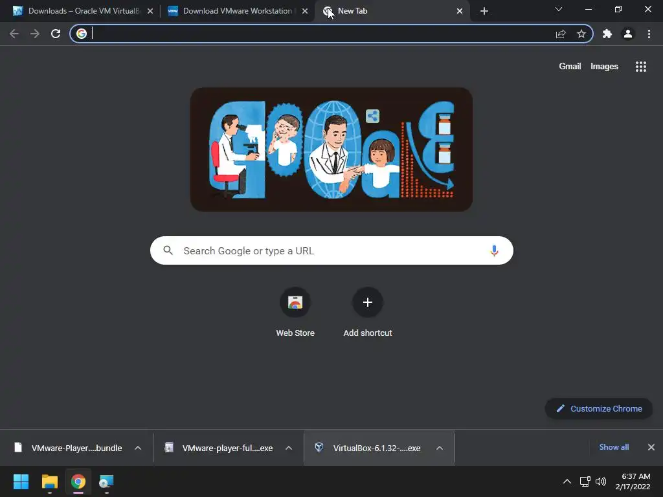Bookmark this tab with star icon
Image resolution: width=663 pixels, height=497 pixels.
(581, 34)
